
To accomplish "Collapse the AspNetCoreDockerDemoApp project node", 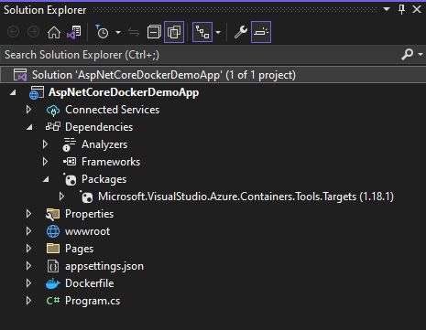I will pos(13,92).
